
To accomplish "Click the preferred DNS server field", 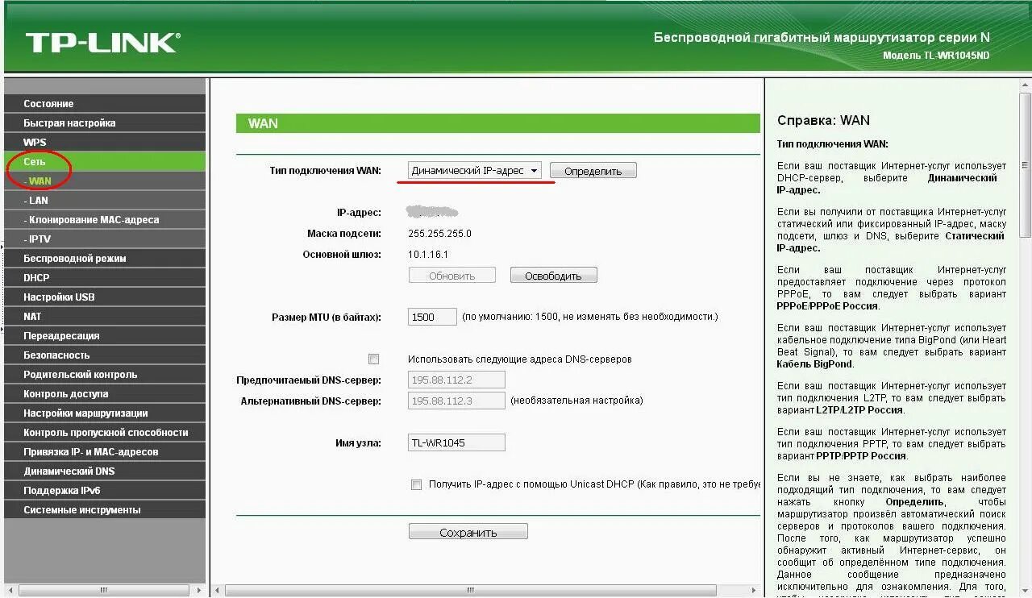I will [457, 380].
